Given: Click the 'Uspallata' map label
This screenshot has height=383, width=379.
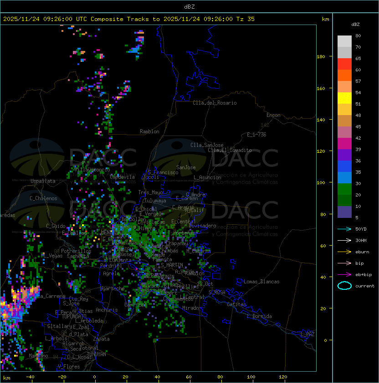Looking at the screenshot, I should (x=43, y=181).
